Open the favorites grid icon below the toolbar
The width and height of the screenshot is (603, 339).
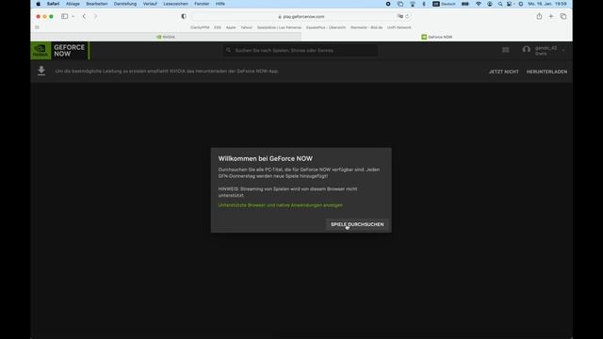tap(37, 27)
